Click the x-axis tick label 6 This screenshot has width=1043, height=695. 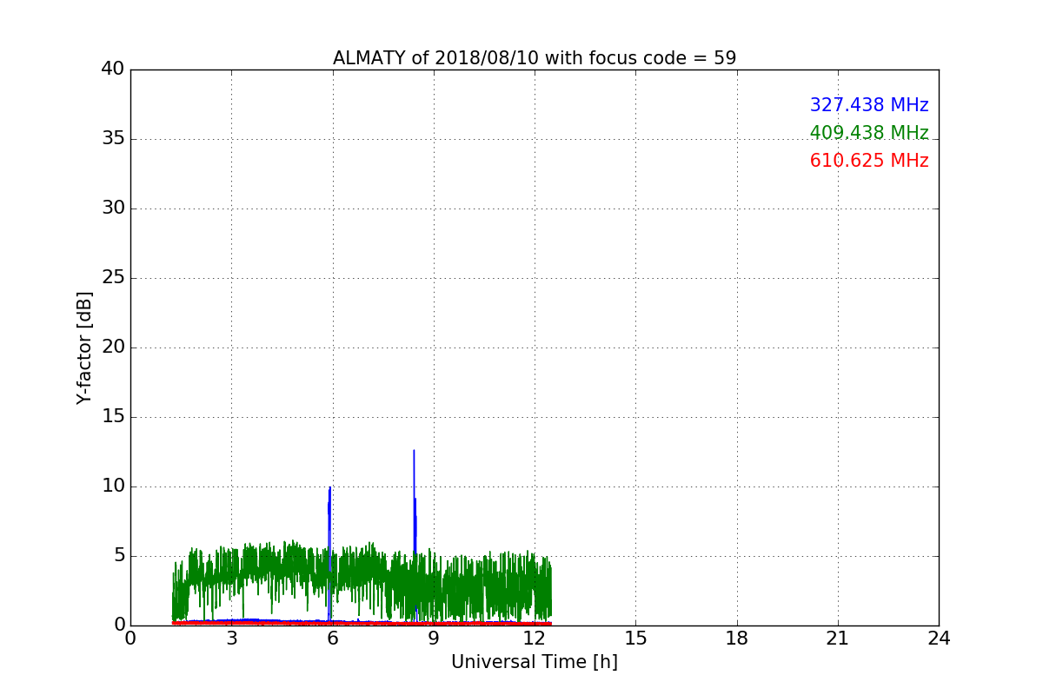[332, 639]
